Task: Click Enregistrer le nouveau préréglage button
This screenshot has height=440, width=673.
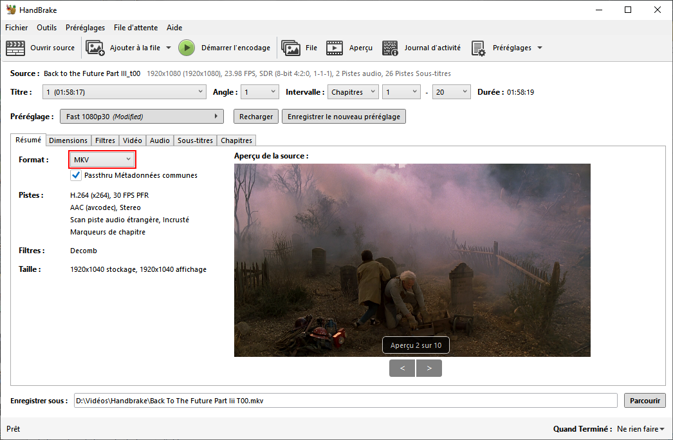Action: click(x=344, y=117)
